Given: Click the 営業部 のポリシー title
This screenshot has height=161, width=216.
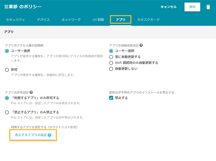Looking at the screenshot, I should click(x=23, y=7).
